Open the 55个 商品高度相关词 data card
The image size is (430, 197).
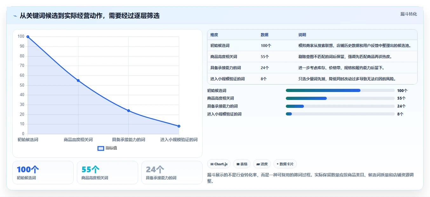pos(107,173)
